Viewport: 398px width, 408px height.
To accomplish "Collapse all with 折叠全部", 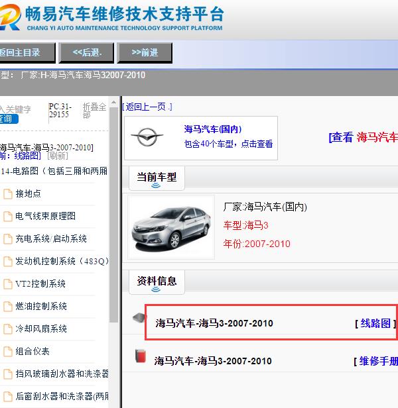I will click(94, 111).
